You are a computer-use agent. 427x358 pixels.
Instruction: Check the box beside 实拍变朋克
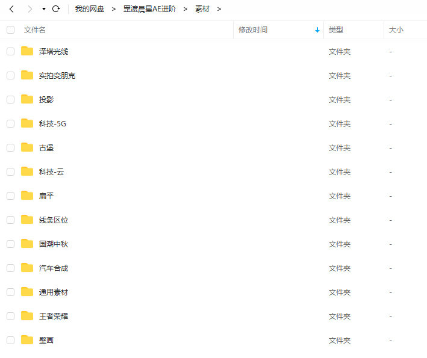tap(10, 75)
